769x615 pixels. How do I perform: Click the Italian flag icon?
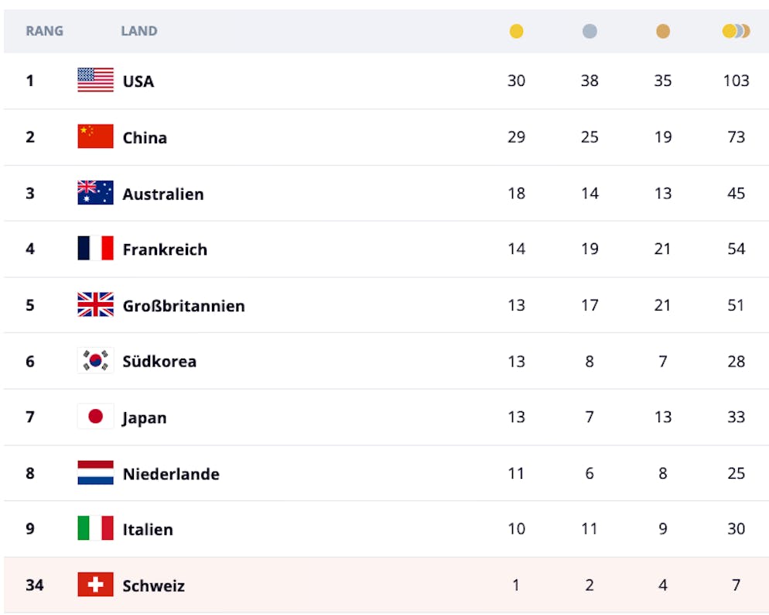tap(95, 529)
